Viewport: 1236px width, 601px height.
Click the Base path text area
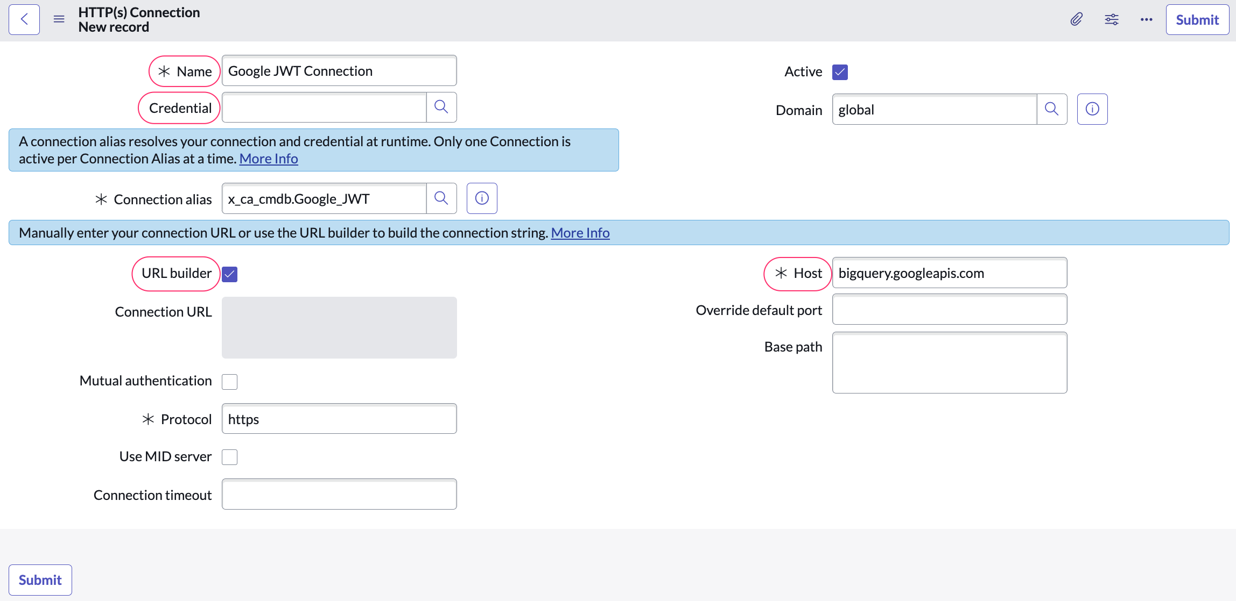coord(949,362)
